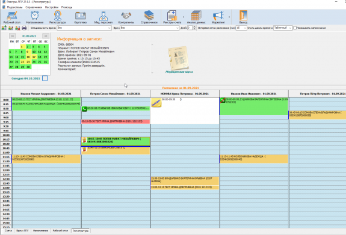Open Стиль шкалы времени dropdown
346x235 pixels.
tap(289, 28)
